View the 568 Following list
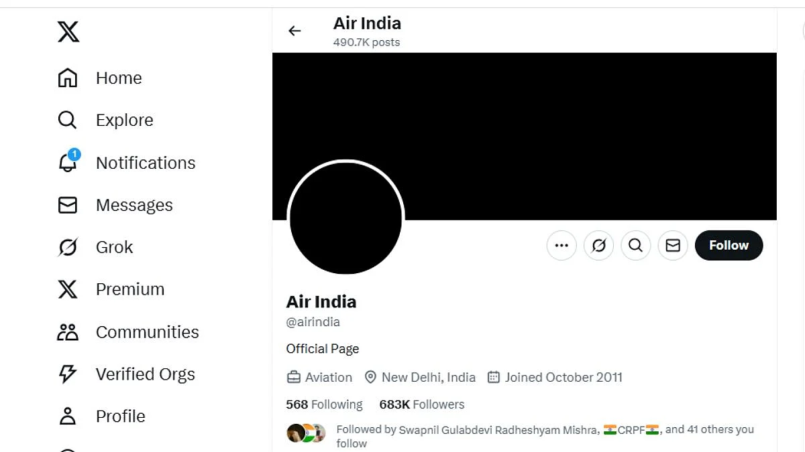Image resolution: width=805 pixels, height=452 pixels. pos(324,404)
